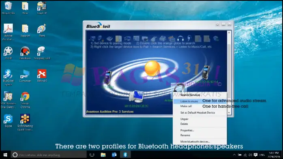The image size is (283, 159).
Task: Select the mobile phone device on the left orbit
Action: 107,77
